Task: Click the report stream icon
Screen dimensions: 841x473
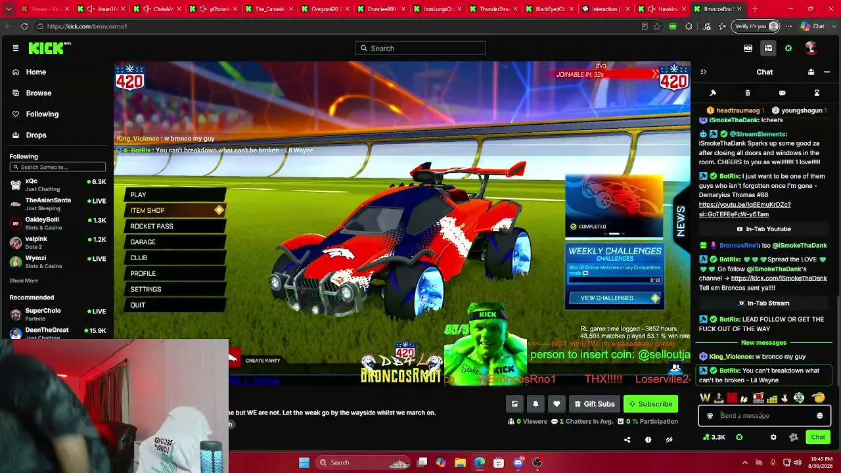Action: click(x=648, y=439)
